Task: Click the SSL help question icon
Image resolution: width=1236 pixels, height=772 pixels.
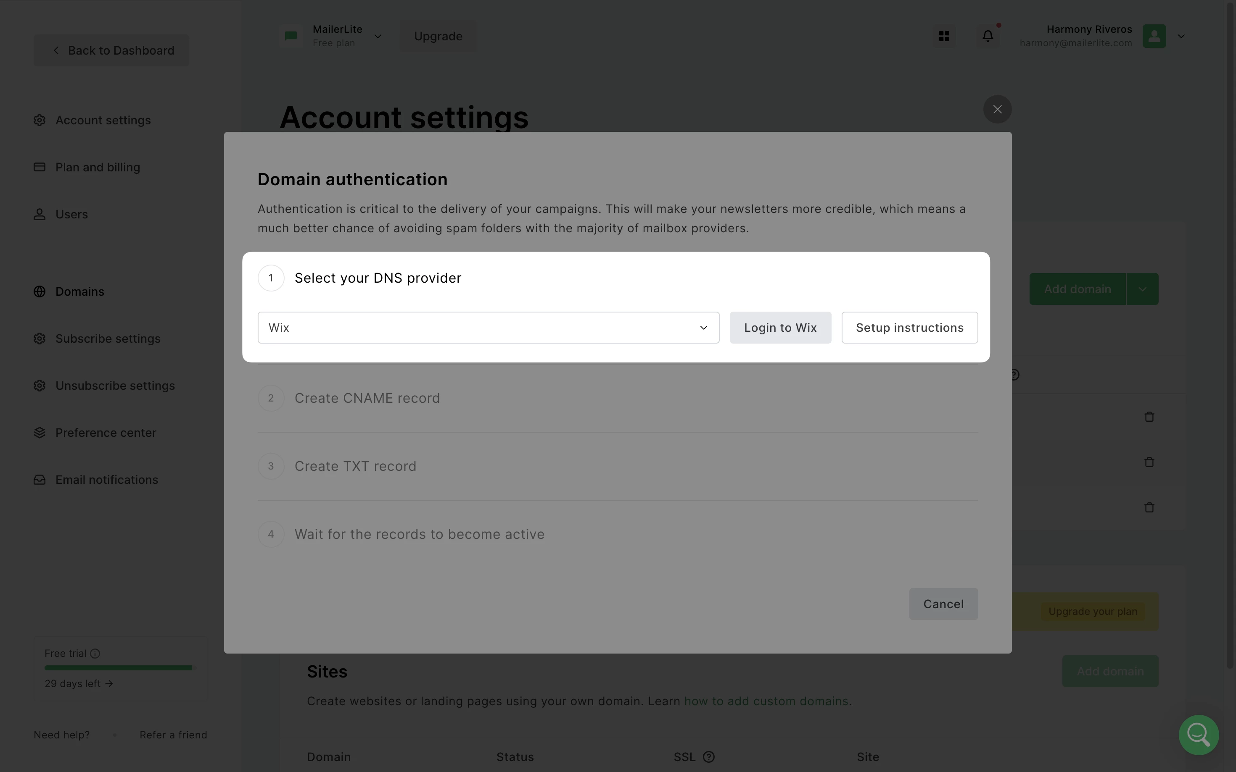Action: pos(708,757)
